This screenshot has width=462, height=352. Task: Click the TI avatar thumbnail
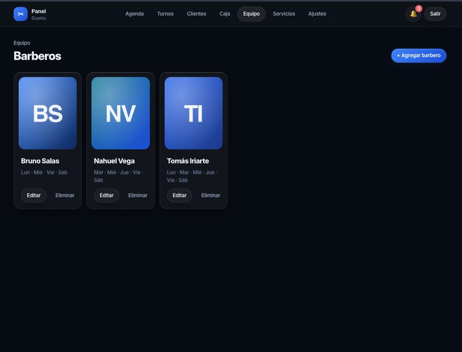pyautogui.click(x=193, y=113)
